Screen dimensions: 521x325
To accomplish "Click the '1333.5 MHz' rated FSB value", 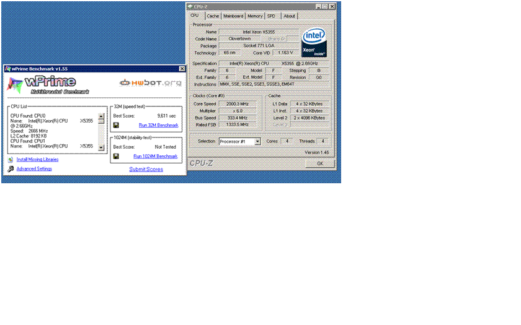I will pos(238,124).
